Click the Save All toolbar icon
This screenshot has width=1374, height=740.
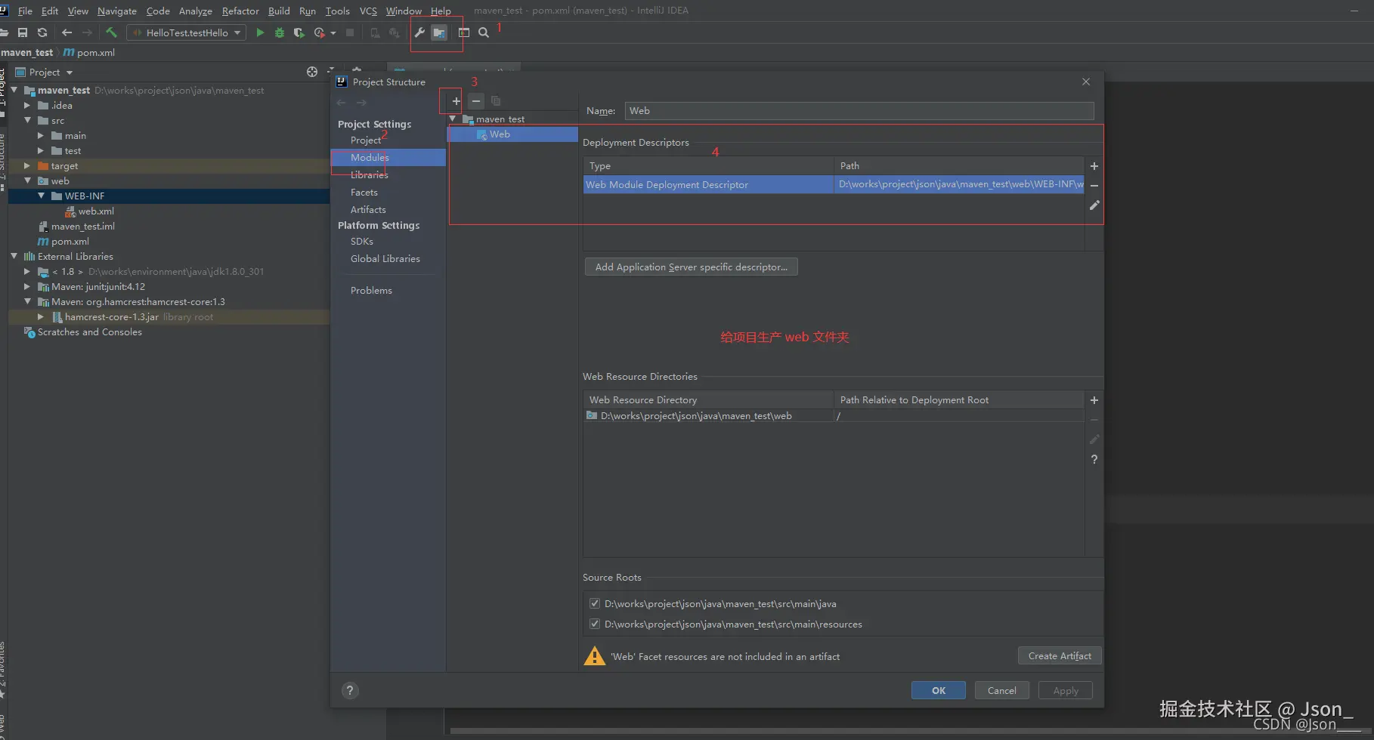click(x=23, y=32)
